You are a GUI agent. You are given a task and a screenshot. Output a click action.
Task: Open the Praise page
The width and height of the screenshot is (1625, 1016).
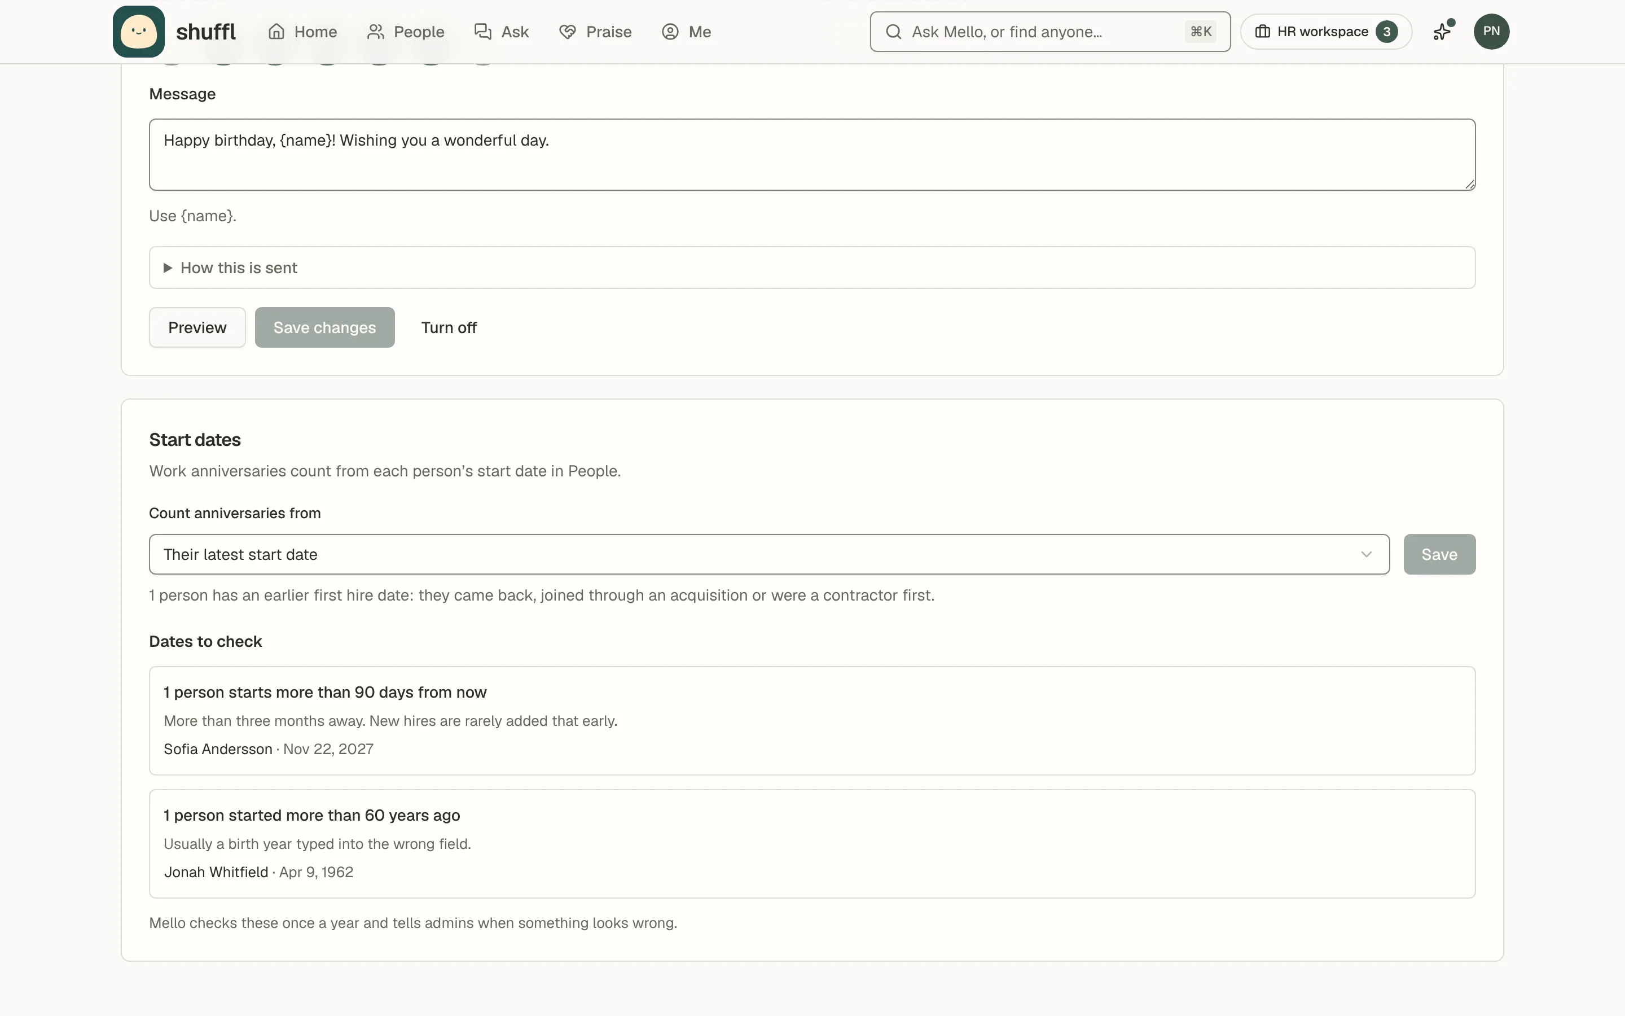coord(595,32)
